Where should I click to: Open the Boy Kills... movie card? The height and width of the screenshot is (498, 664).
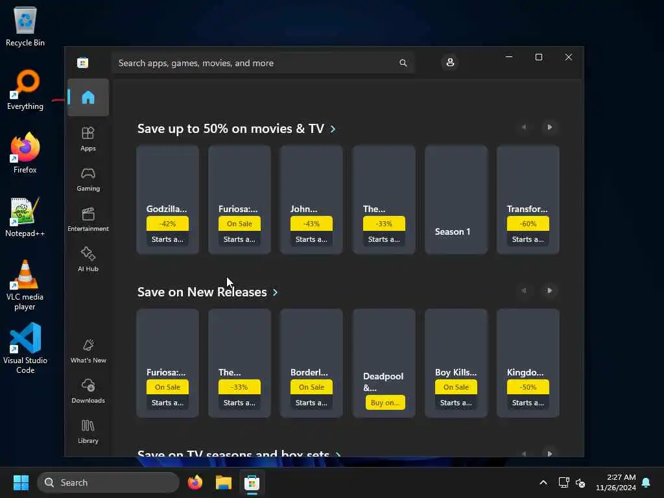pos(456,363)
